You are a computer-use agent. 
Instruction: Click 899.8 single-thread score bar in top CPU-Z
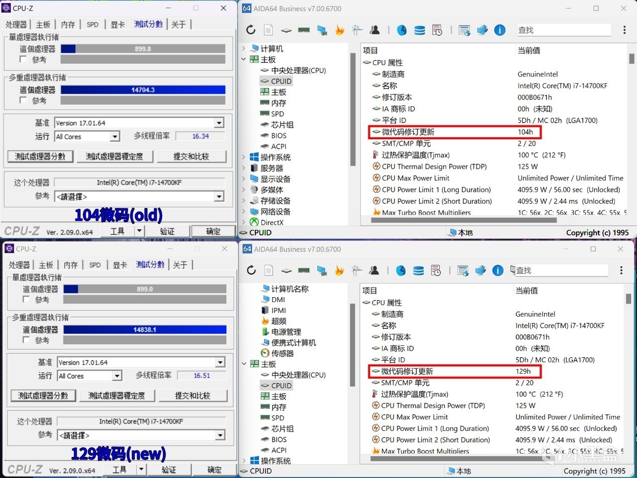pos(143,49)
